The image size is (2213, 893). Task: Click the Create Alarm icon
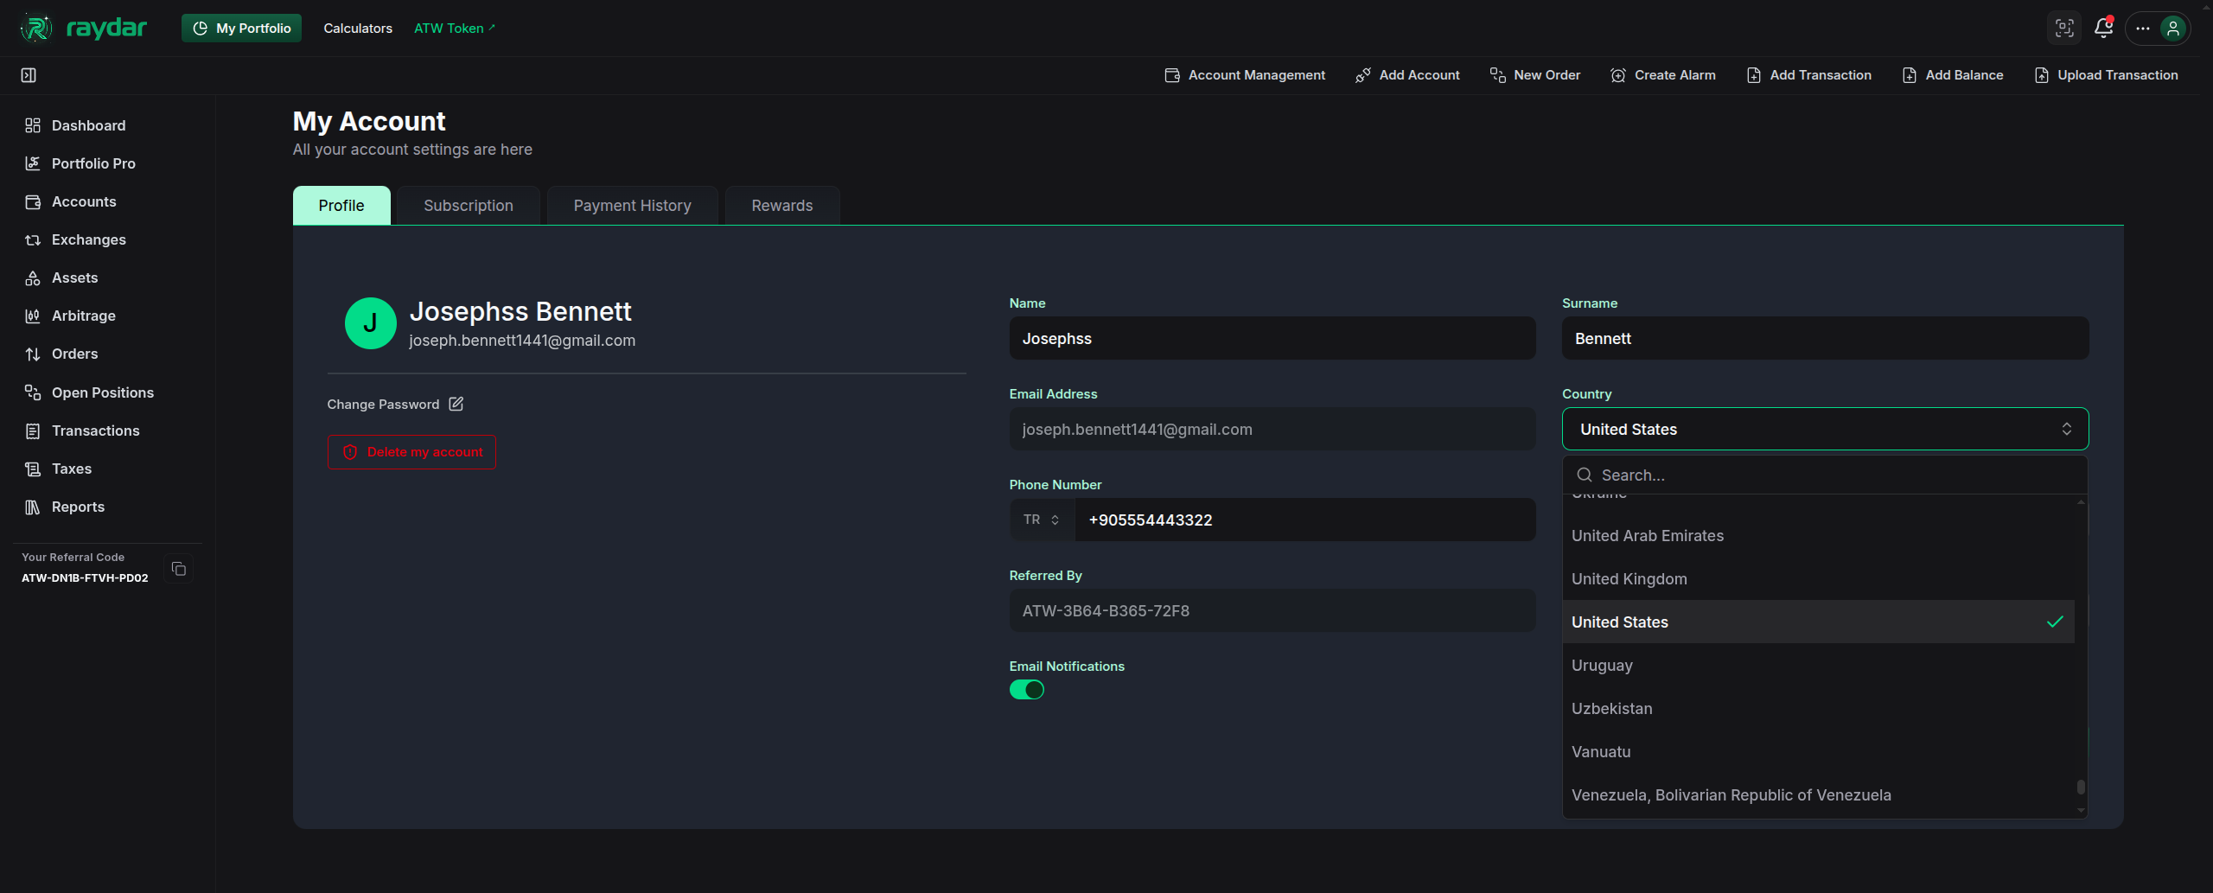click(x=1618, y=75)
